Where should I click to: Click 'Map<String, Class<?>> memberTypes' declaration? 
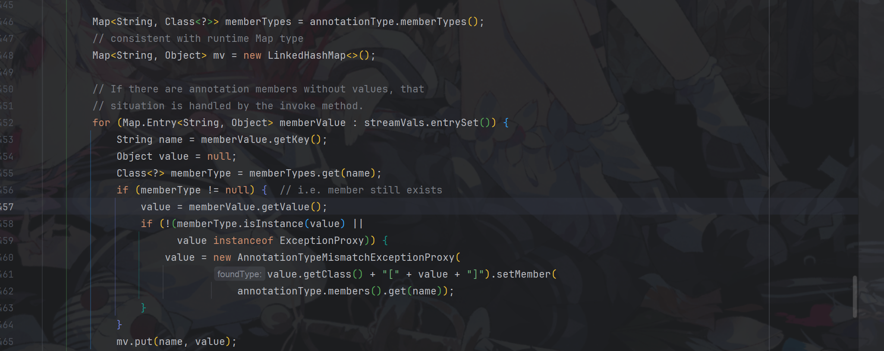[192, 22]
